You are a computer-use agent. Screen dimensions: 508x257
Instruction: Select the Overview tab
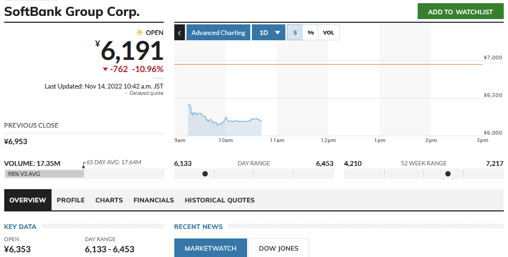tap(28, 200)
